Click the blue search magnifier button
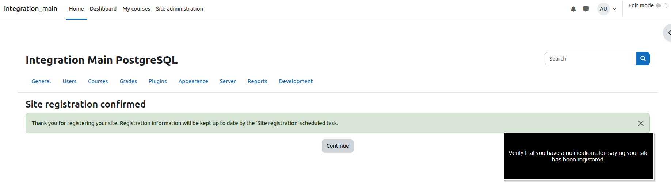The image size is (671, 187). click(643, 59)
